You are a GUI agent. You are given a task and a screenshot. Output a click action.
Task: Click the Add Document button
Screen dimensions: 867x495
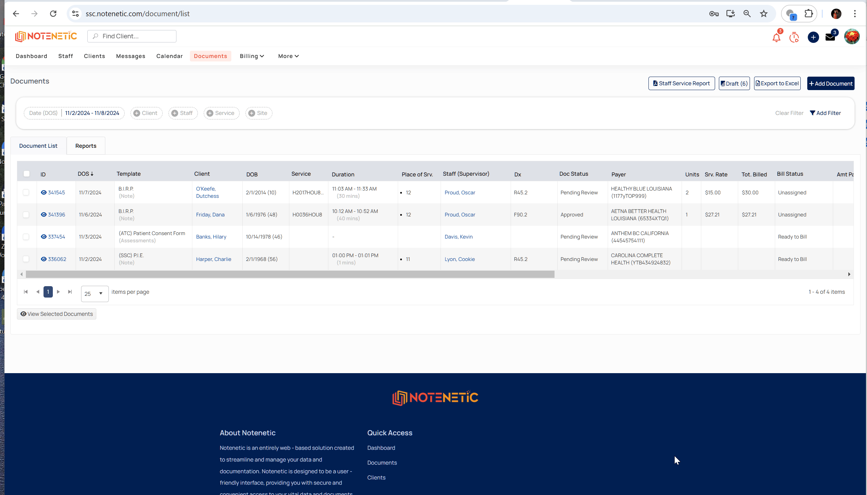point(830,84)
